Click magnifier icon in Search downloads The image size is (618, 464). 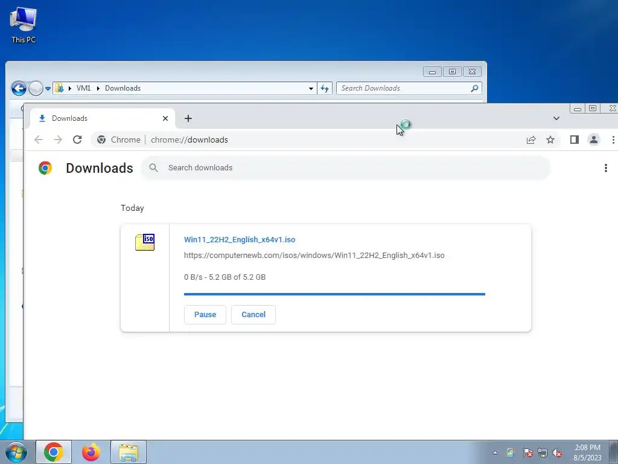pos(154,168)
